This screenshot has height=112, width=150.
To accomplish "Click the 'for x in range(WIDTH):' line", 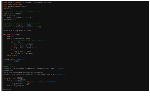I will (17, 80).
